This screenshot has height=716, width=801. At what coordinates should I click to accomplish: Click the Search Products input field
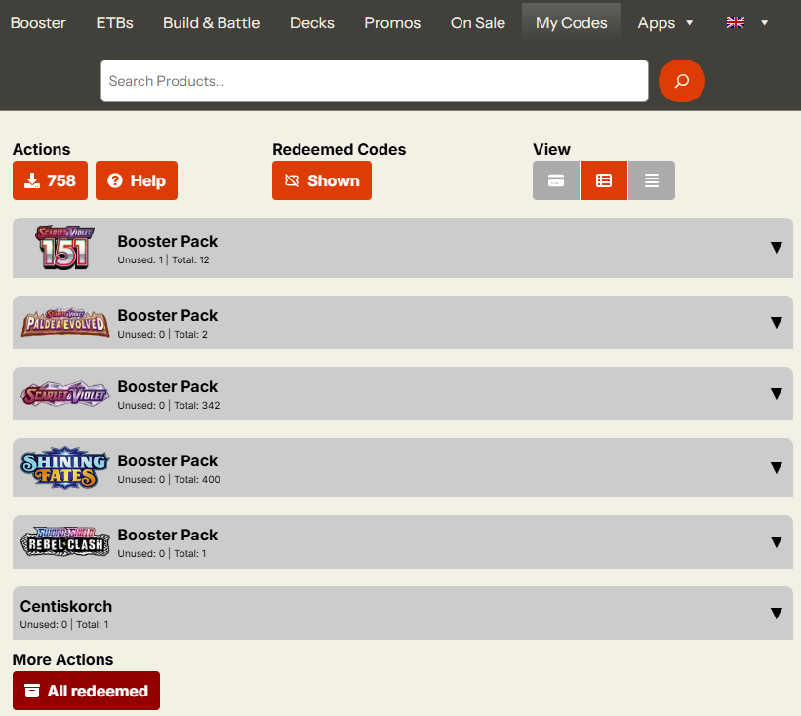coord(374,81)
